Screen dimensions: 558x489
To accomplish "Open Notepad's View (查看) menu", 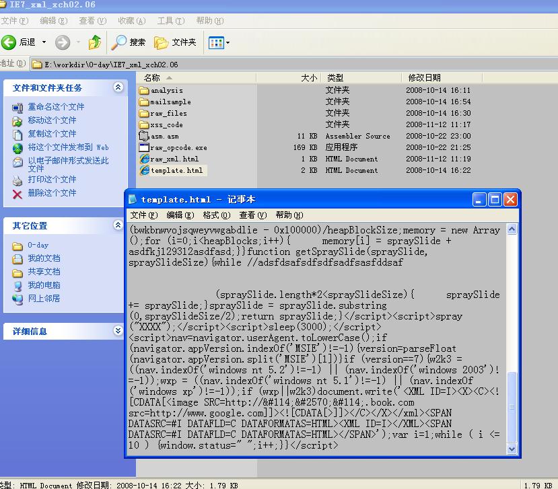I will [x=253, y=215].
